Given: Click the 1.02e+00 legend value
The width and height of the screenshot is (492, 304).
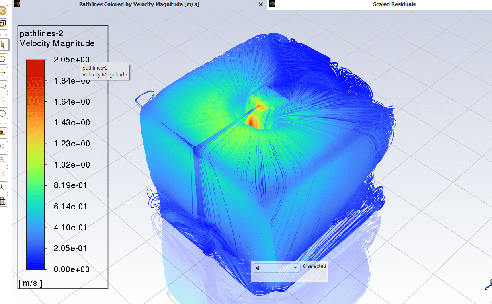Looking at the screenshot, I should point(72,165).
